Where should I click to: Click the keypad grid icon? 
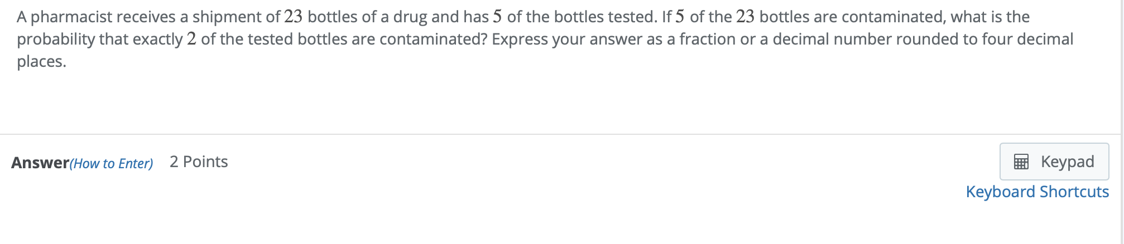pyautogui.click(x=1021, y=162)
